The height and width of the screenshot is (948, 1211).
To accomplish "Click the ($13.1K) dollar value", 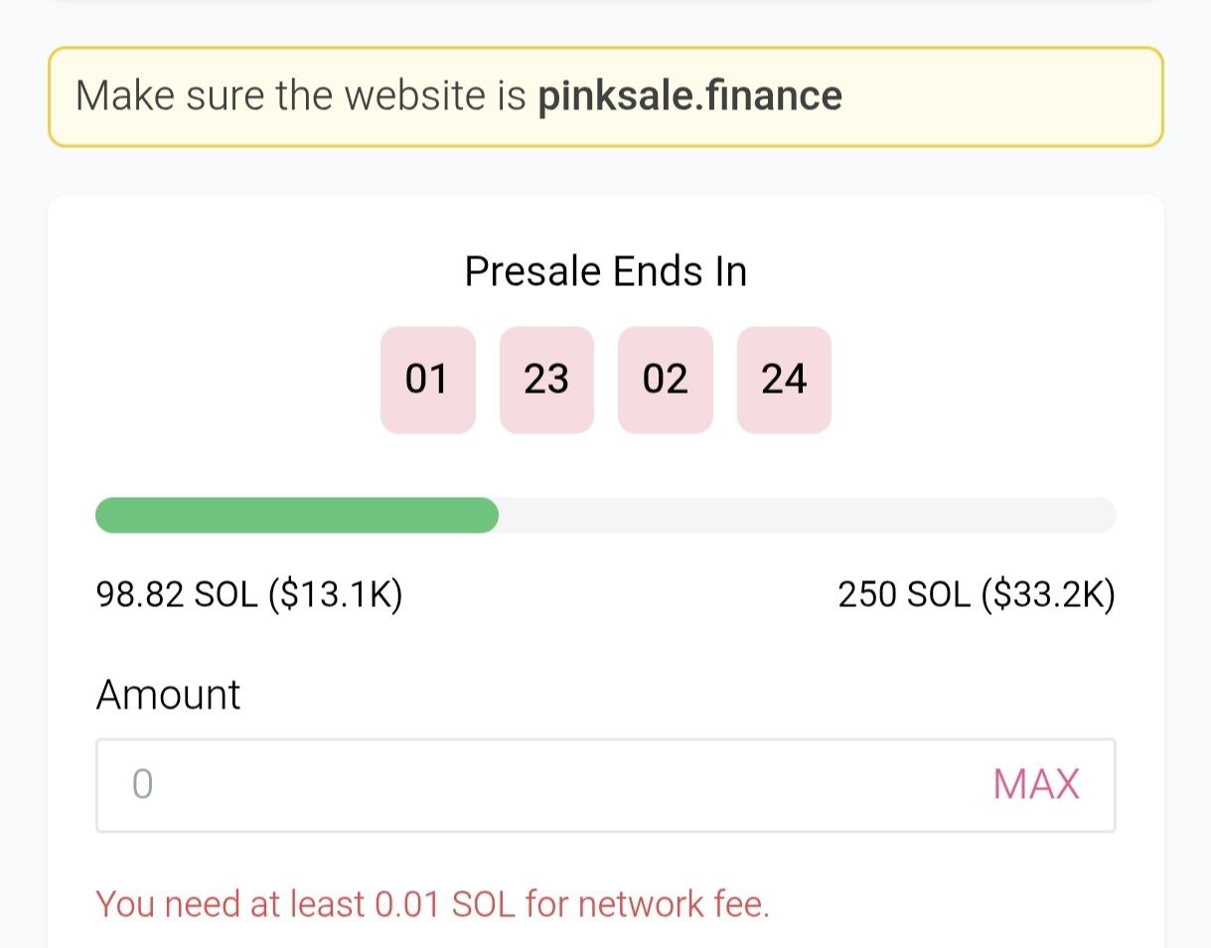I will tap(335, 595).
